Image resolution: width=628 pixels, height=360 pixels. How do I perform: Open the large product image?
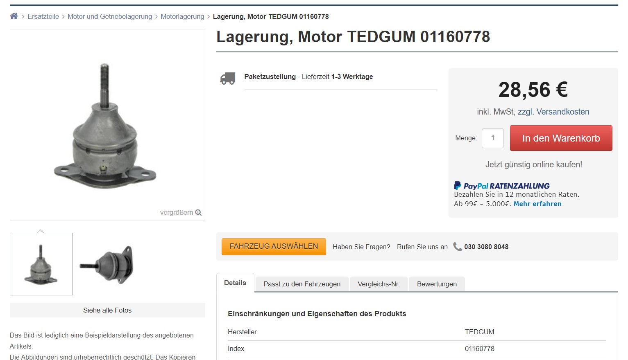[x=107, y=125]
